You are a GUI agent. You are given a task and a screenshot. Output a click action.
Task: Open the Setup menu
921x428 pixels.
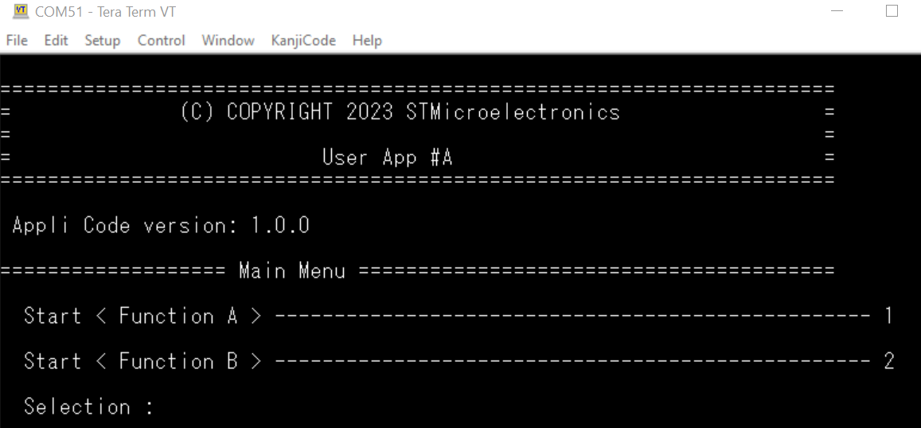pyautogui.click(x=102, y=41)
